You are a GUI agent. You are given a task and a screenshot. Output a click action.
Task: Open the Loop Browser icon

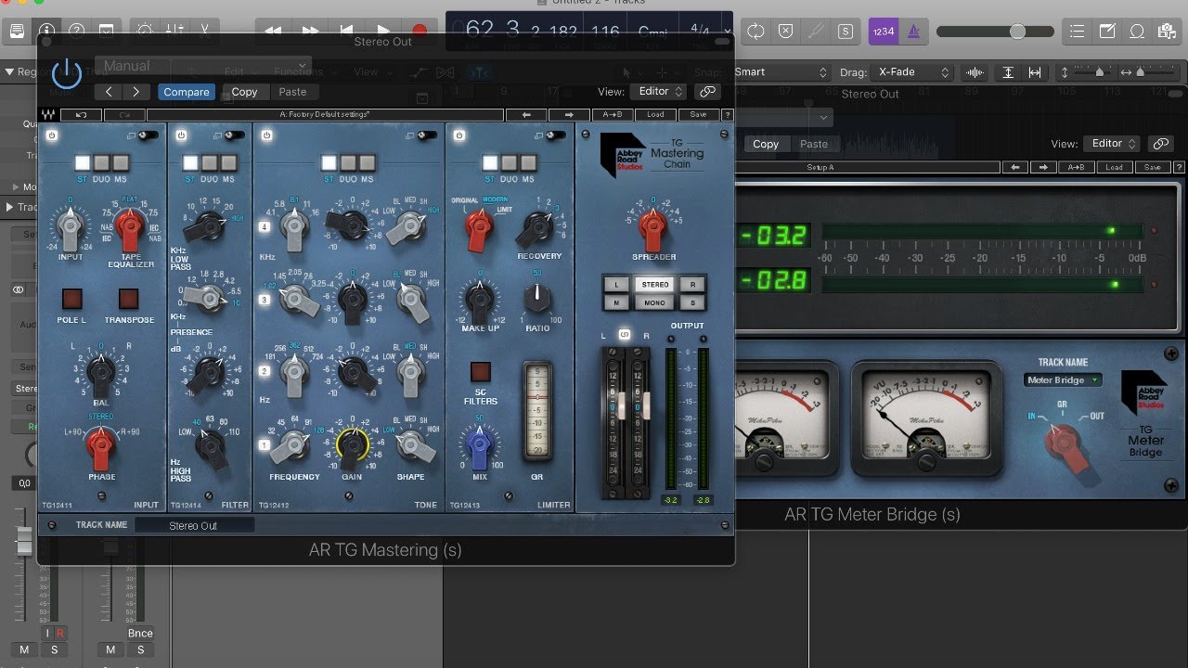[x=1137, y=31]
